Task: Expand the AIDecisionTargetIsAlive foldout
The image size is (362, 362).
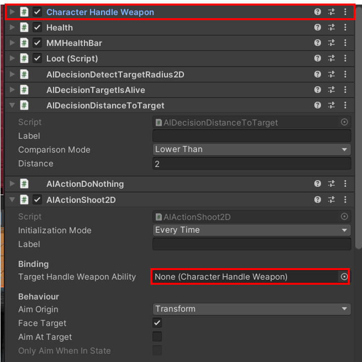Action: point(12,89)
